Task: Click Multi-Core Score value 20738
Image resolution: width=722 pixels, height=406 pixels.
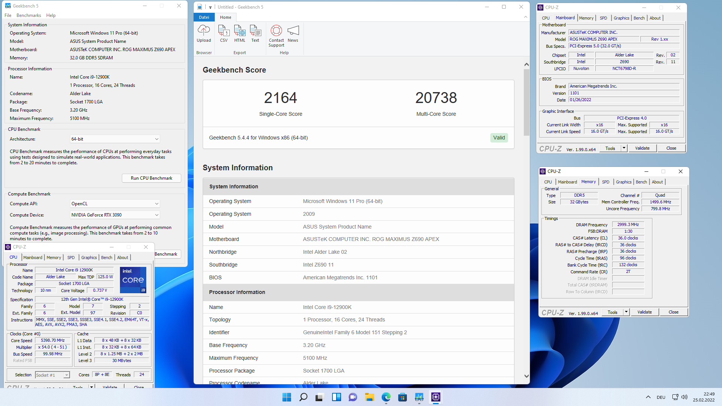Action: click(x=436, y=98)
